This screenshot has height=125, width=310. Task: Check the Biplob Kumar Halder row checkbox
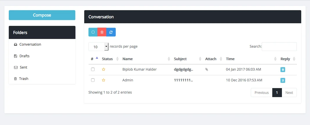tap(93, 69)
